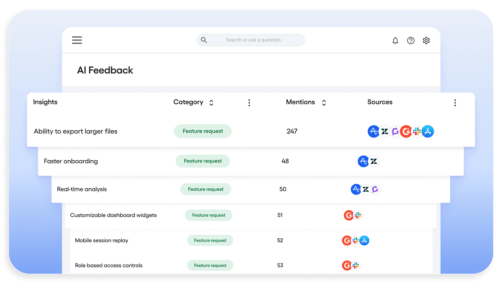Viewport: 497px width, 284px height.
Task: Click the App Store source icon on the first row
Action: (428, 131)
